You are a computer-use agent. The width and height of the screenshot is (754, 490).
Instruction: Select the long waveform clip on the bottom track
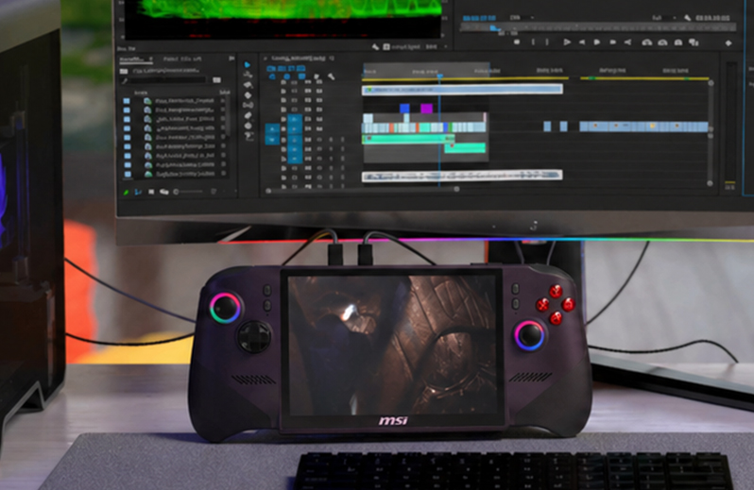pyautogui.click(x=462, y=176)
